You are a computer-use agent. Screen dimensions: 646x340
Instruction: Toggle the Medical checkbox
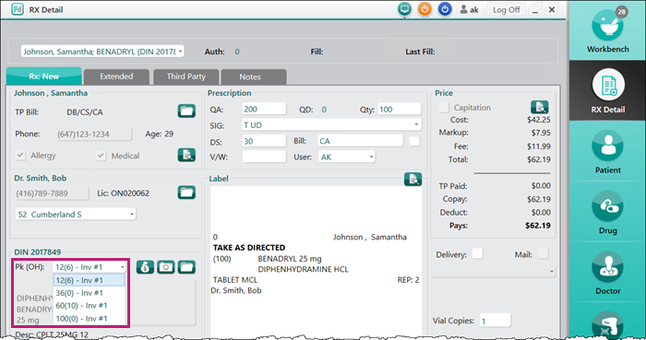click(x=101, y=156)
